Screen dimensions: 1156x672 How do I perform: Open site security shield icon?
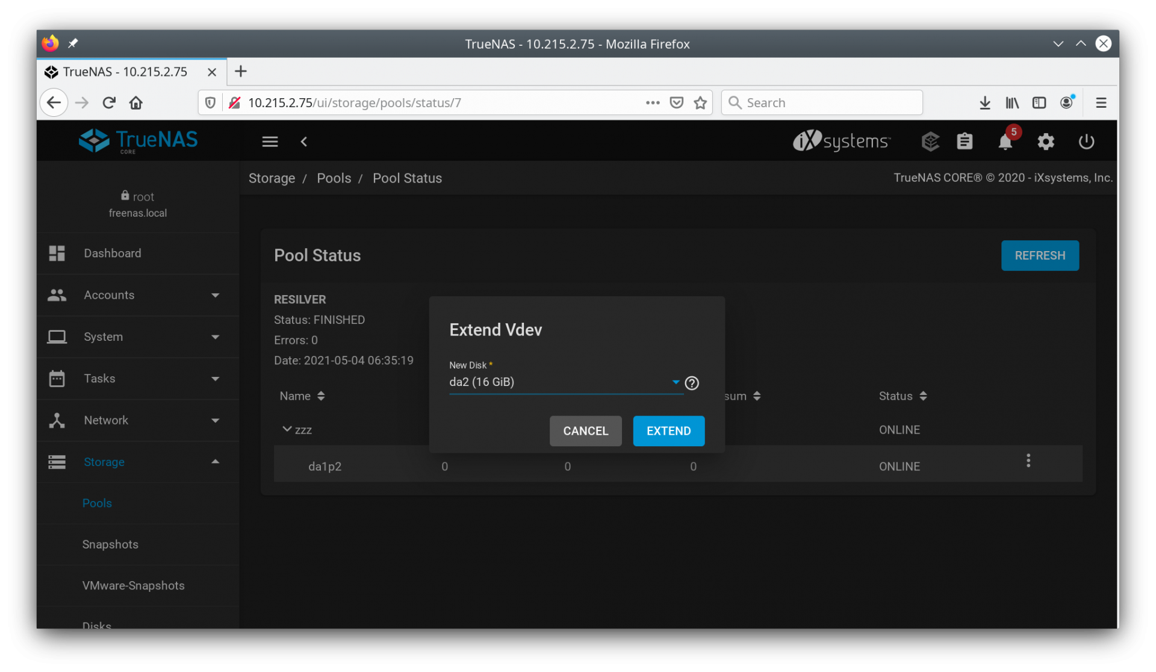click(210, 103)
